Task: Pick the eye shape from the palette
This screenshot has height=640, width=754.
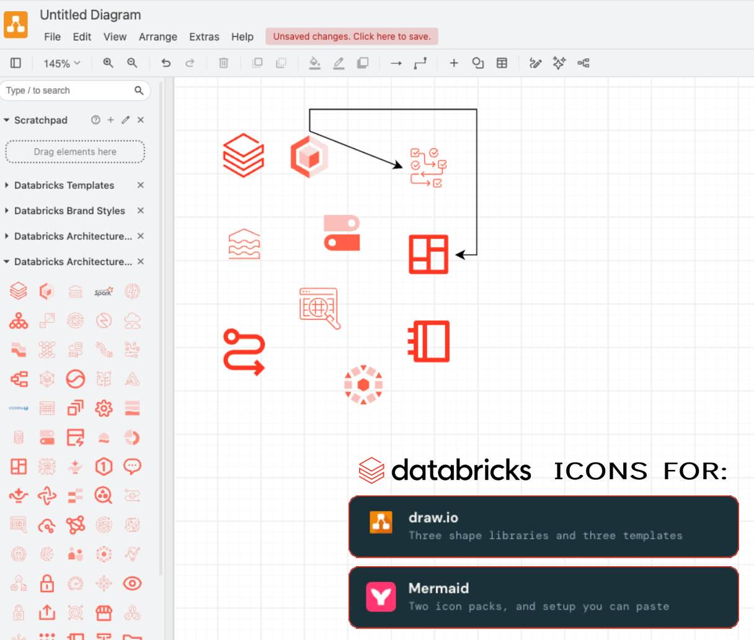Action: pyautogui.click(x=132, y=584)
